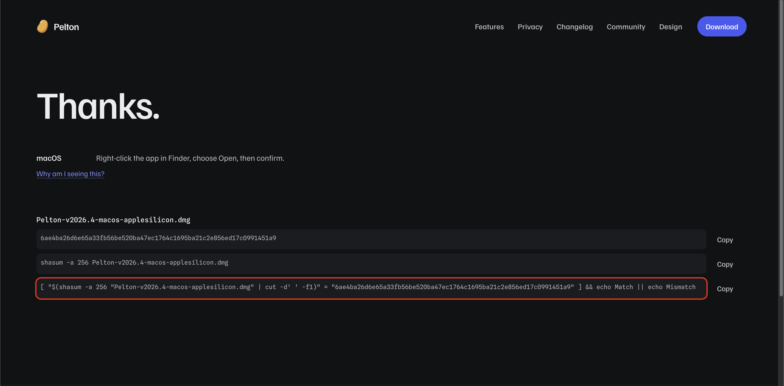Open the Community nav item
The width and height of the screenshot is (784, 386).
(626, 27)
